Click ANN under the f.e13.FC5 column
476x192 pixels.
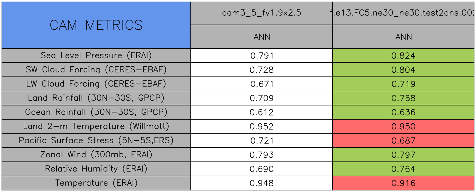coord(403,37)
